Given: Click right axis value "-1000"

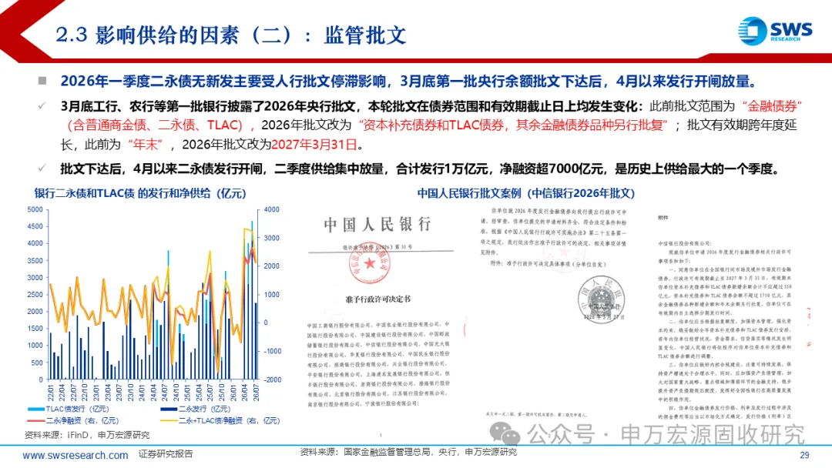Looking at the screenshot, I should (272, 351).
